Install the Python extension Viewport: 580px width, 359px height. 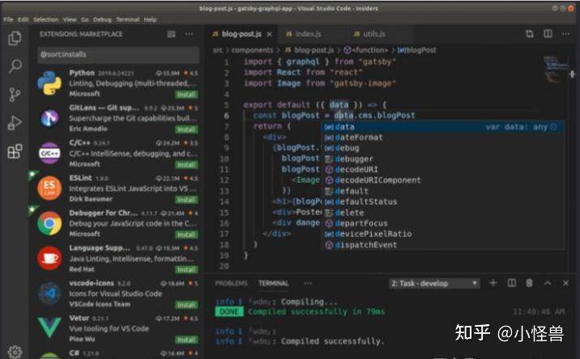[186, 95]
